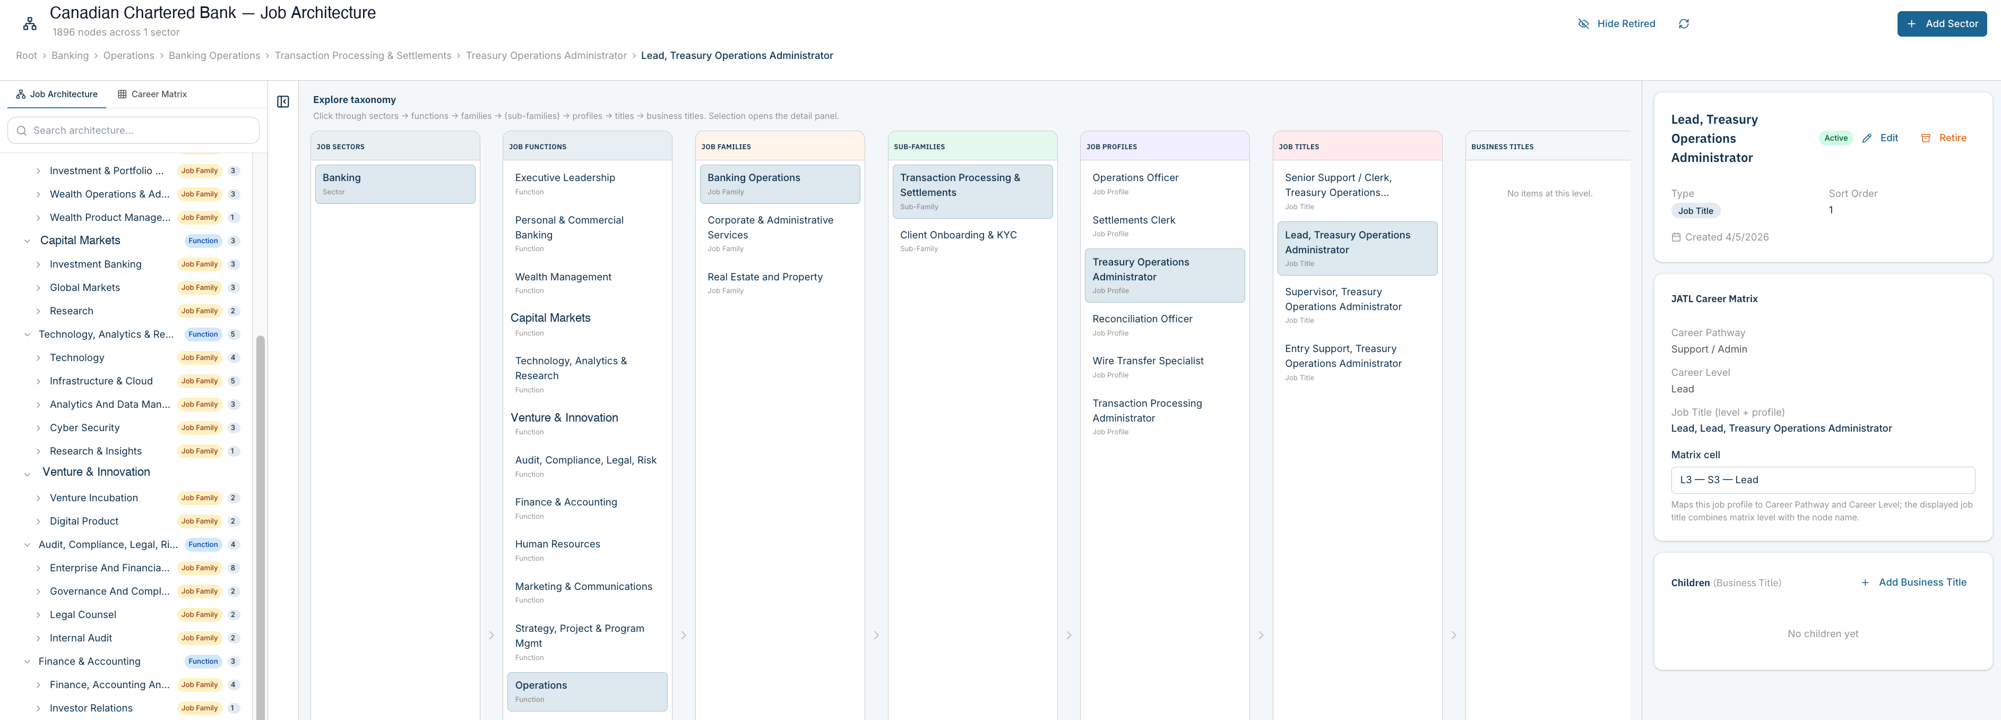This screenshot has width=2001, height=720.
Task: Select Transaction Processing Administrator job profile
Action: [1165, 417]
